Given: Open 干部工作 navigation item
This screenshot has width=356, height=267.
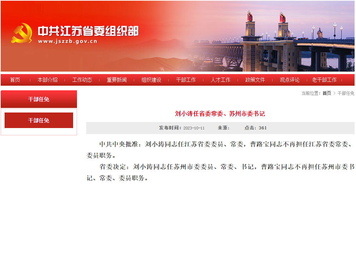Looking at the screenshot, I should pyautogui.click(x=186, y=80).
